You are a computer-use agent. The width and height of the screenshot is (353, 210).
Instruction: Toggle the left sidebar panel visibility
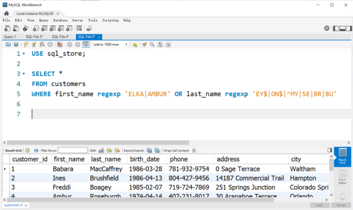[x=336, y=29]
